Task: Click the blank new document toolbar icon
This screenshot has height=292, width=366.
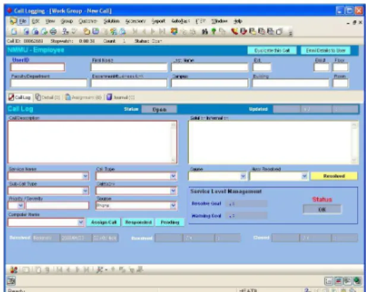Action: coord(14,32)
